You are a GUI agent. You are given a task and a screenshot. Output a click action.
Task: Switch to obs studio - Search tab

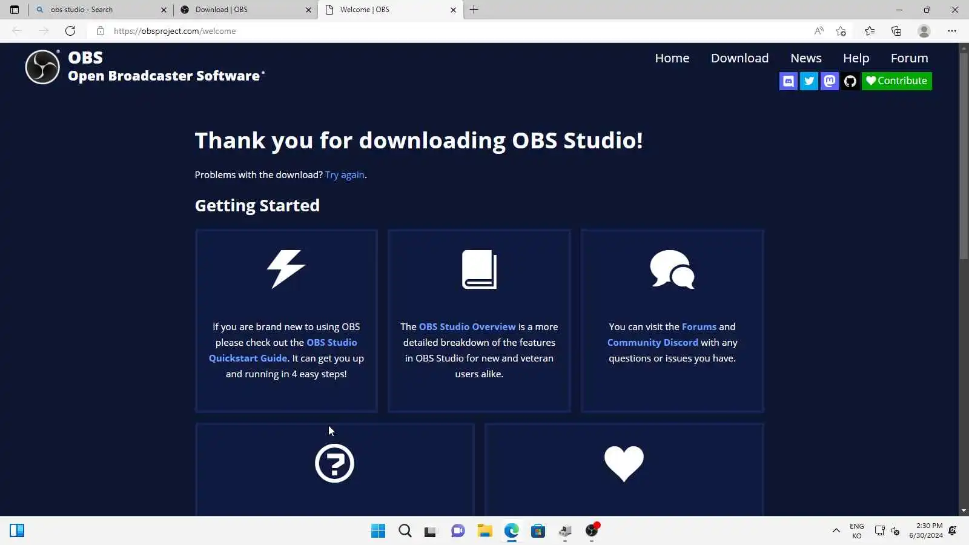click(100, 10)
